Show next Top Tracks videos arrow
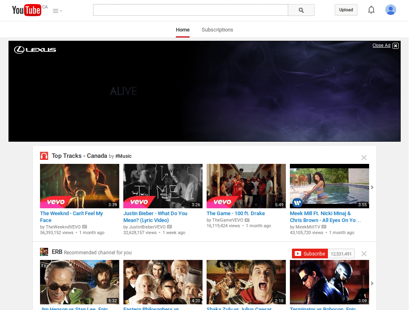 coord(372,187)
